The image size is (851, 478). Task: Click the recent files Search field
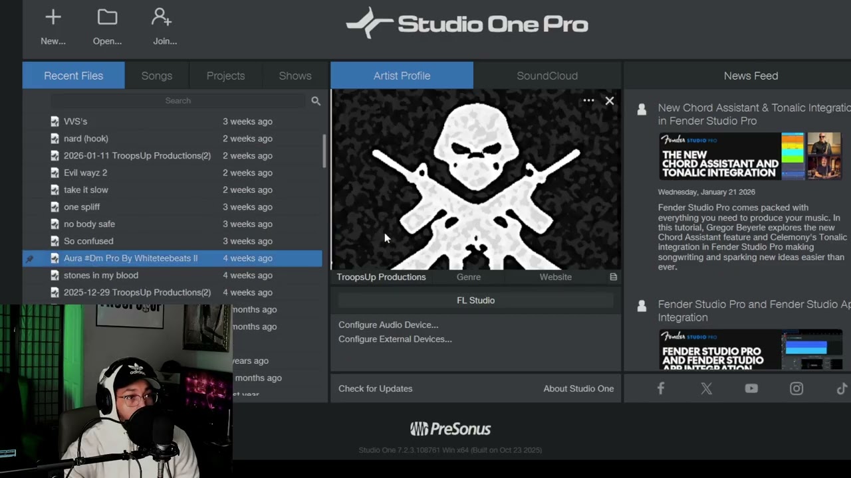tap(178, 101)
